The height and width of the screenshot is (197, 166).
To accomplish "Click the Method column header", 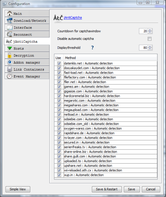I will point(111,58).
